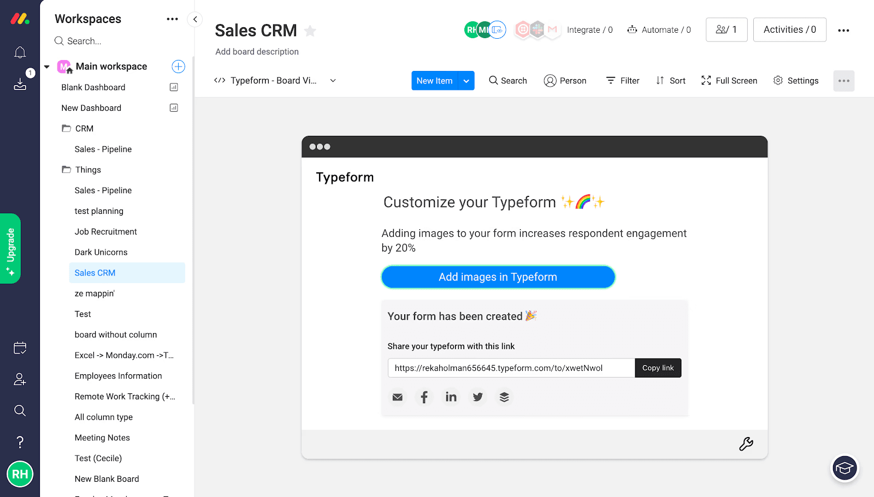Open board options three-dot menu
This screenshot has width=874, height=497.
coord(843,31)
